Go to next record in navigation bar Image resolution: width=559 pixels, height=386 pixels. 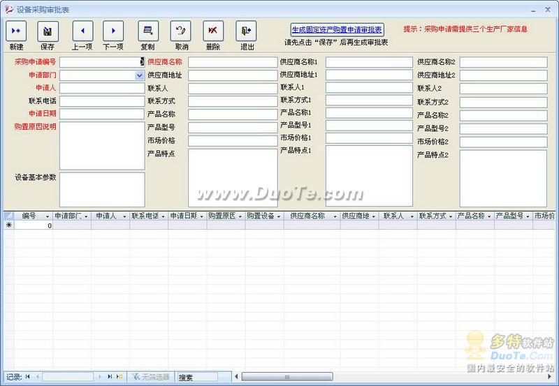tap(99, 377)
